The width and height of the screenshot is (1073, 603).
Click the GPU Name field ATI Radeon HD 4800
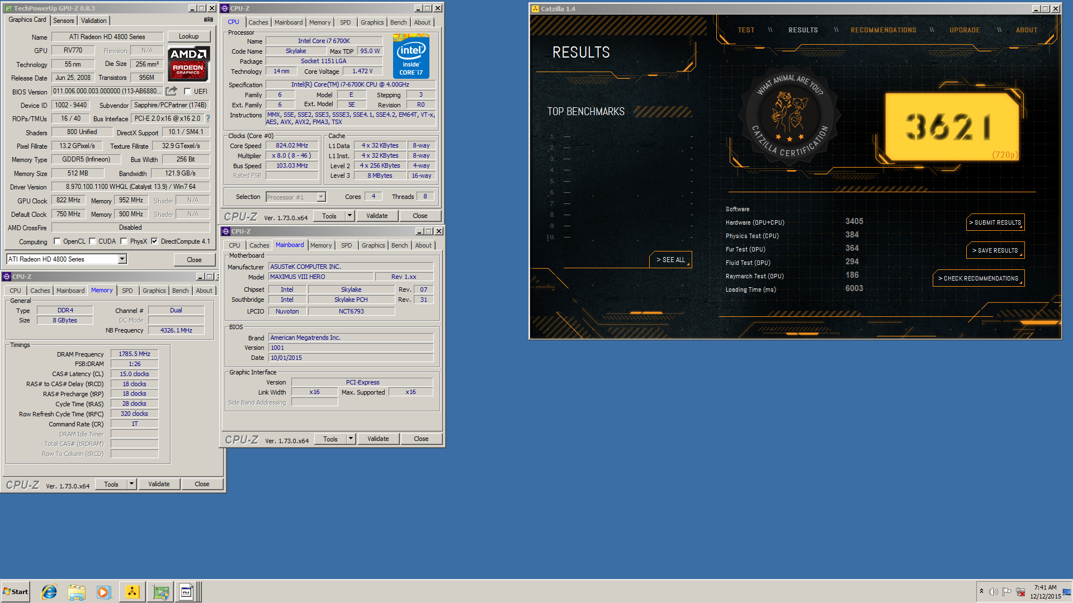coord(107,37)
